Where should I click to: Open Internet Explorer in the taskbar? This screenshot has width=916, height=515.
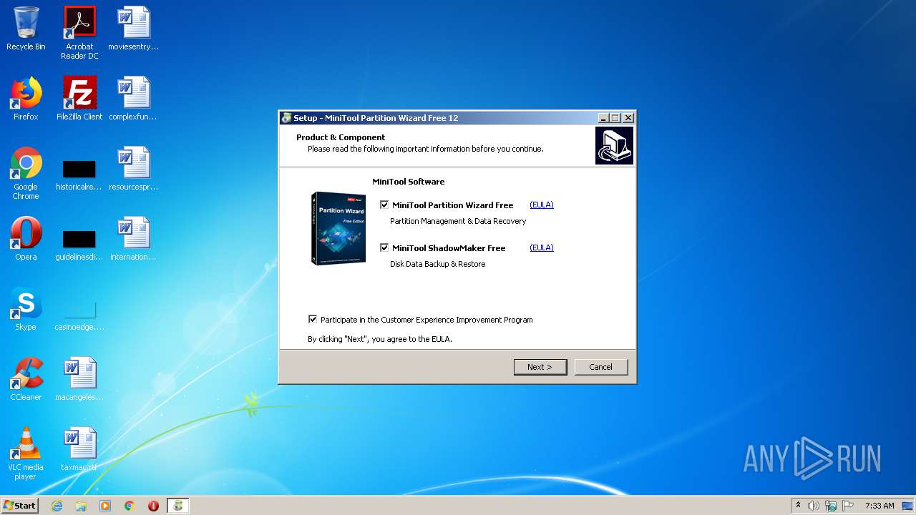pyautogui.click(x=57, y=506)
